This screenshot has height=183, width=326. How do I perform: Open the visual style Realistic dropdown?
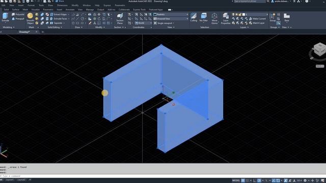point(171,14)
